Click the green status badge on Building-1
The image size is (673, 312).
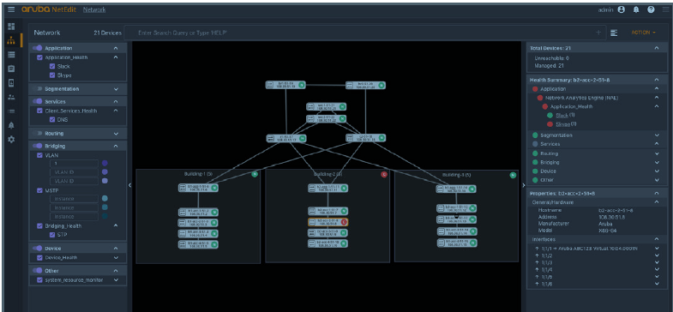(255, 174)
